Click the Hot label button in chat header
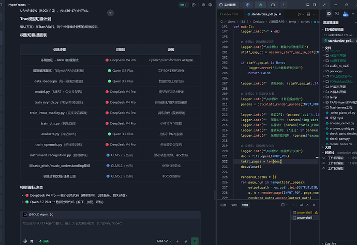The image size is (357, 245). point(183,5)
